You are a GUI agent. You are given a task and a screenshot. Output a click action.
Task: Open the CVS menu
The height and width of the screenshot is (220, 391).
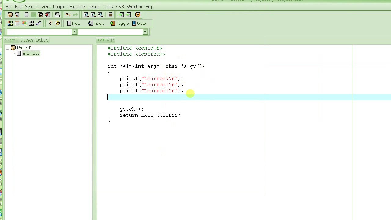pyautogui.click(x=120, y=7)
